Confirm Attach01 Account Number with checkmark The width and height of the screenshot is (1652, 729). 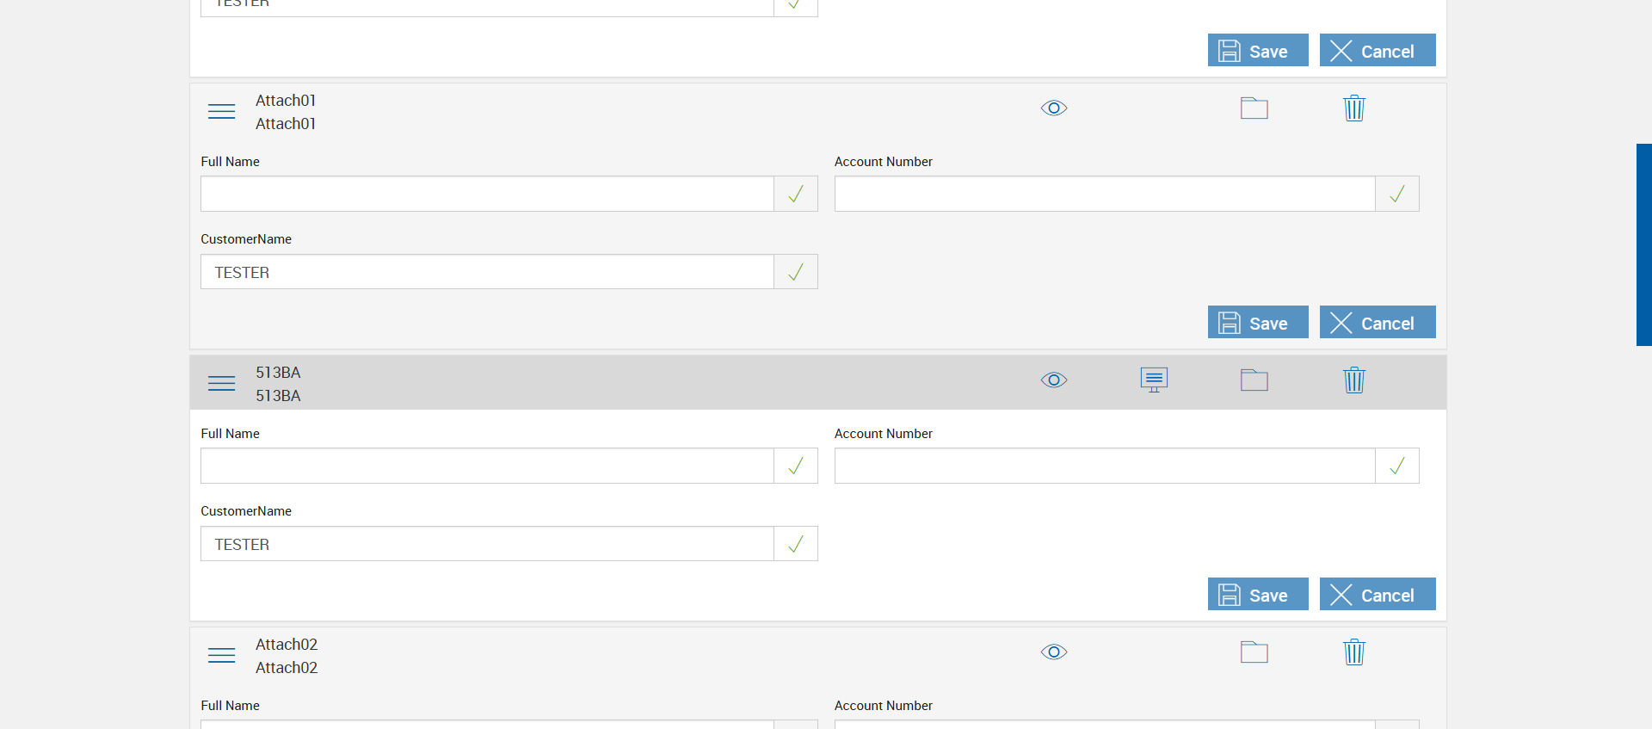pos(1396,195)
